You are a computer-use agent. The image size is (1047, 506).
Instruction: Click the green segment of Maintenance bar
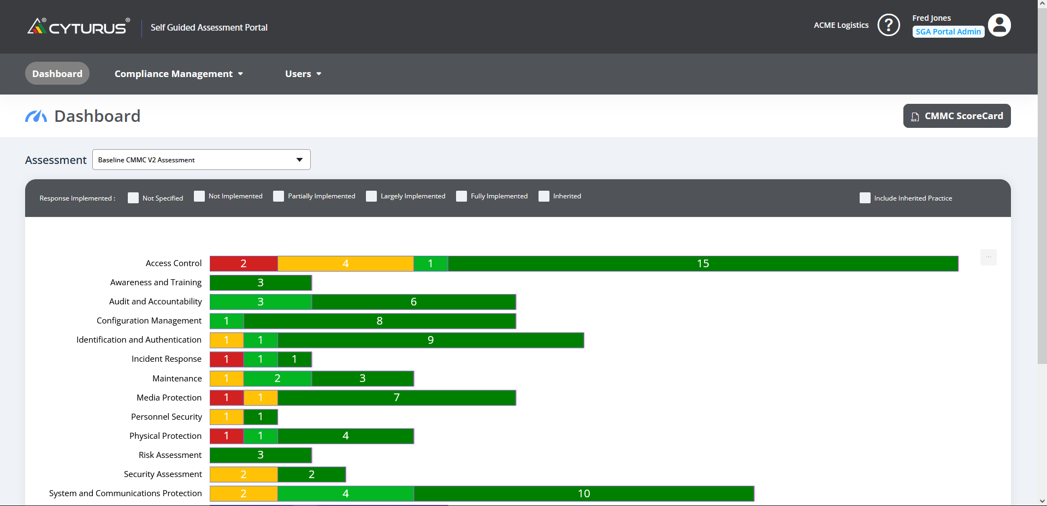[x=277, y=378]
